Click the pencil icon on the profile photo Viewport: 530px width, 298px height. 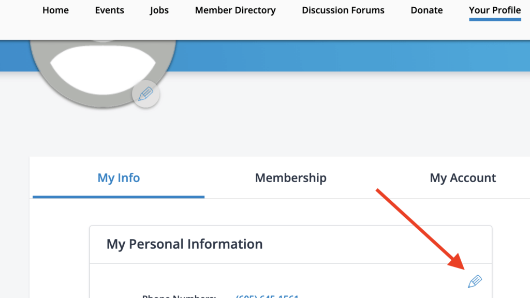pos(145,94)
